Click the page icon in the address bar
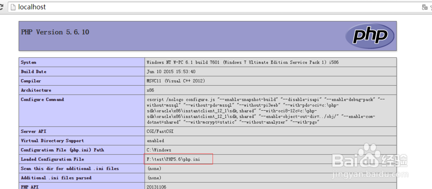 [x=13, y=7]
